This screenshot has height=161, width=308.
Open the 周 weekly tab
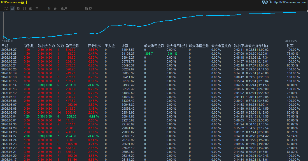tap(18, 8)
